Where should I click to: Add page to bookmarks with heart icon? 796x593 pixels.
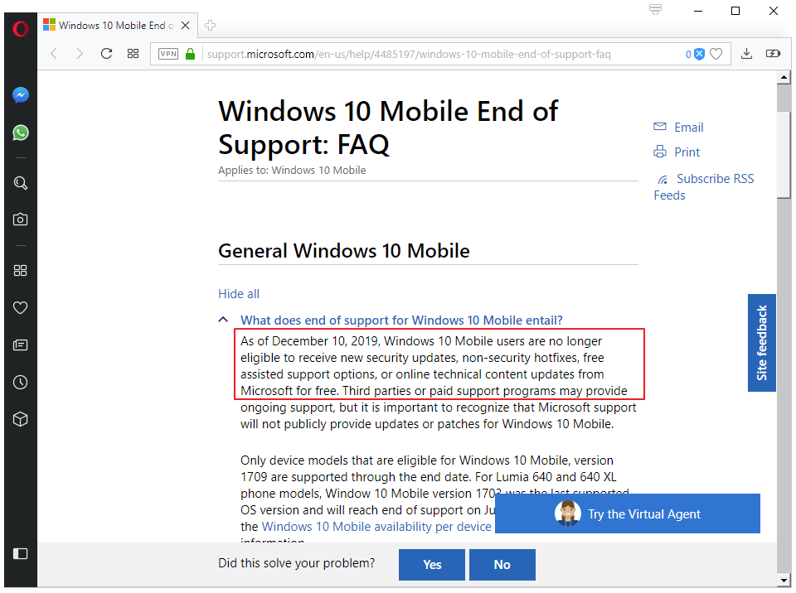click(x=716, y=55)
